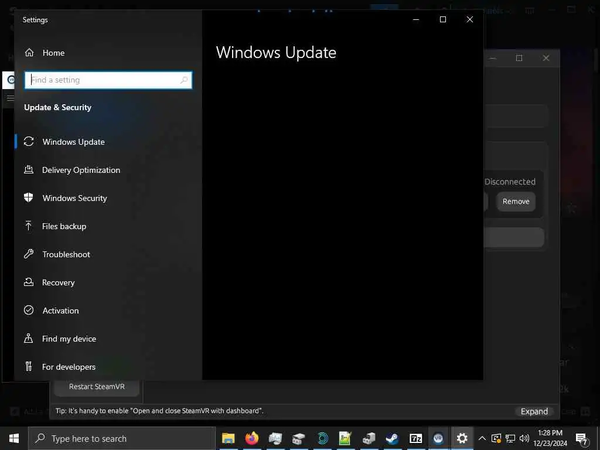The height and width of the screenshot is (450, 600).
Task: Click the search magnifier in Find a setting
Action: (x=184, y=80)
